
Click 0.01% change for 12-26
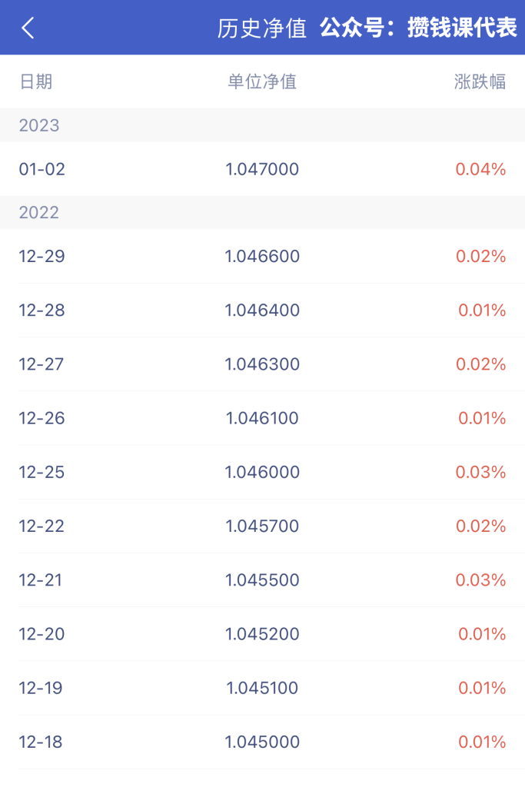click(x=482, y=418)
